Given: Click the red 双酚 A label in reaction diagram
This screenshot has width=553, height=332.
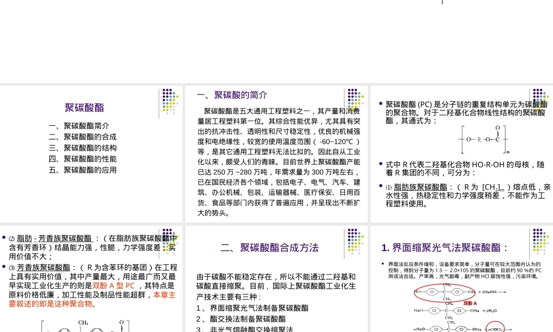Looking at the screenshot, I should coord(470,303).
